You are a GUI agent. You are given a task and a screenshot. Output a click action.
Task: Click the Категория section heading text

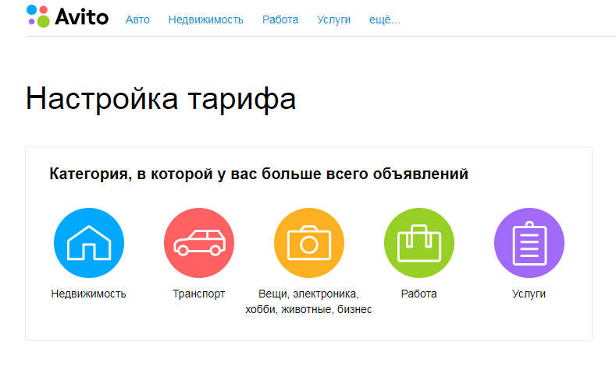[258, 174]
